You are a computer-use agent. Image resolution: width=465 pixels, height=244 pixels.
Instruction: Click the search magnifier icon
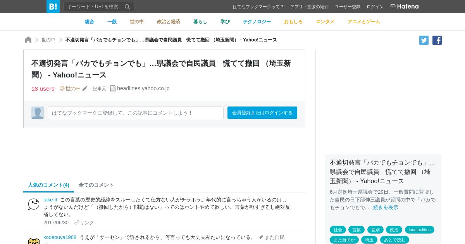coord(127,7)
